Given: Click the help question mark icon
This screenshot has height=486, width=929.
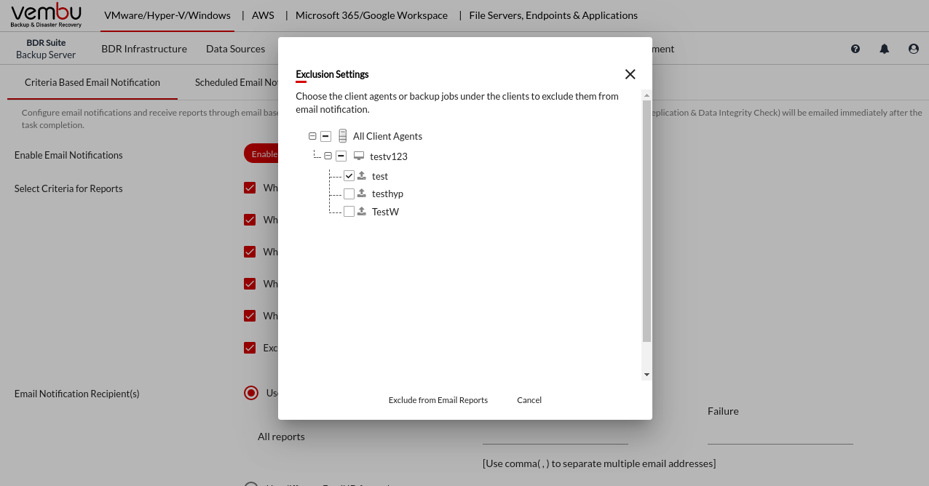Looking at the screenshot, I should (855, 49).
